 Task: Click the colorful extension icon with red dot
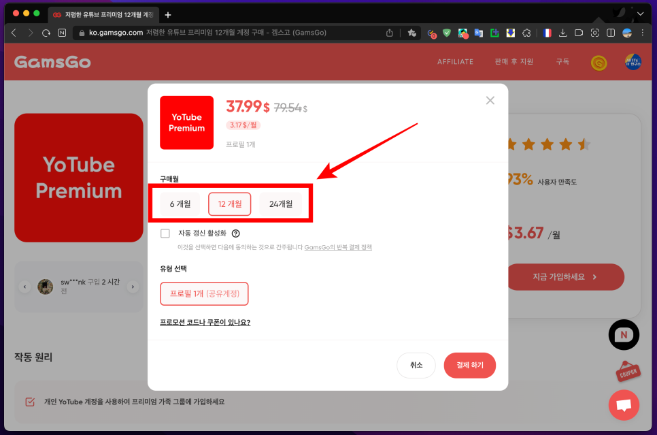[462, 33]
